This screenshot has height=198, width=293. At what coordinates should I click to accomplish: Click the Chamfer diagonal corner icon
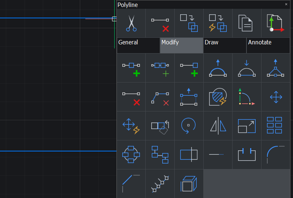131,183
